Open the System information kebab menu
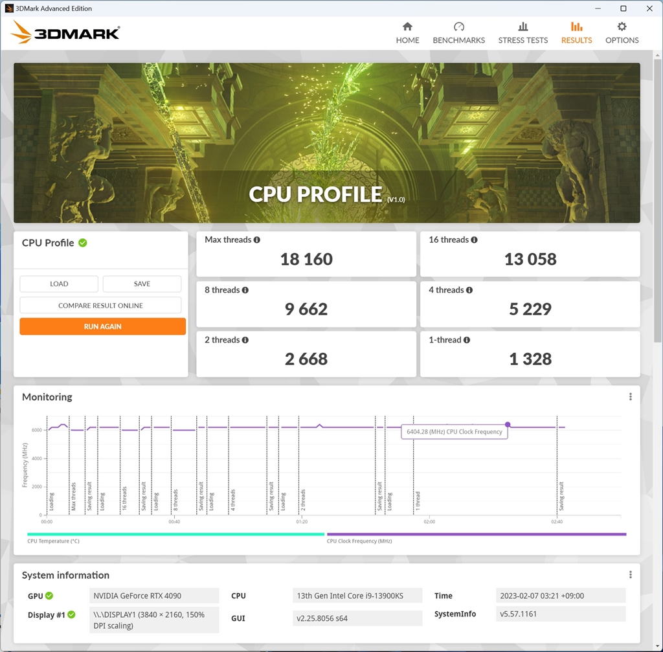Screen dimensions: 663x652 (630, 574)
